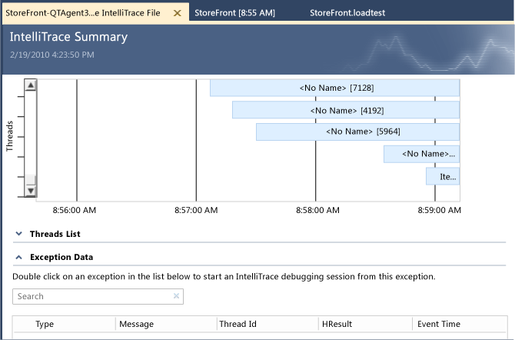Click the threads scrollbar up arrow
This screenshot has width=515, height=340.
point(31,85)
